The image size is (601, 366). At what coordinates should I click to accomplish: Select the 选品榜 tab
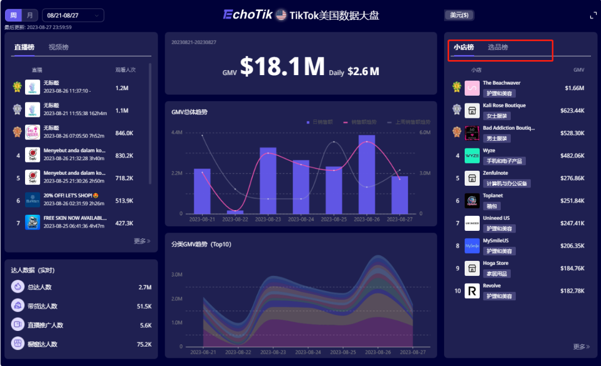[x=498, y=47]
